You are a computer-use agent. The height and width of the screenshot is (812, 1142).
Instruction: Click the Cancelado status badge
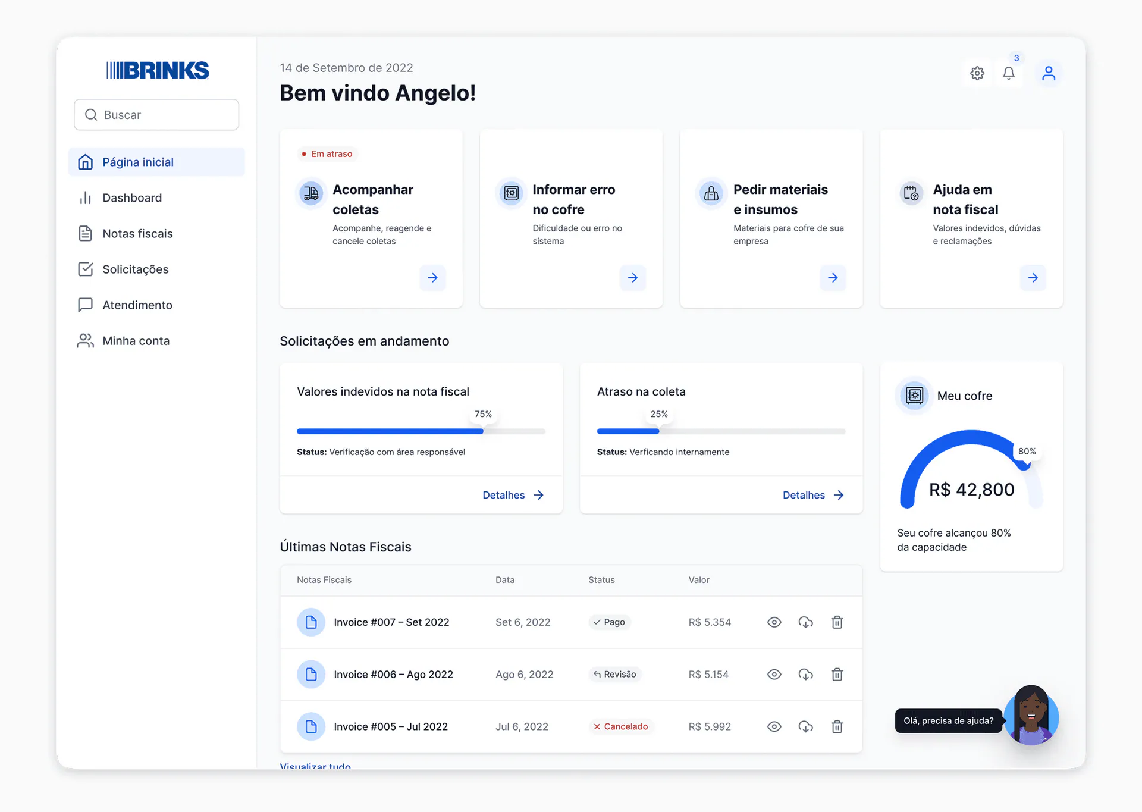pos(621,726)
